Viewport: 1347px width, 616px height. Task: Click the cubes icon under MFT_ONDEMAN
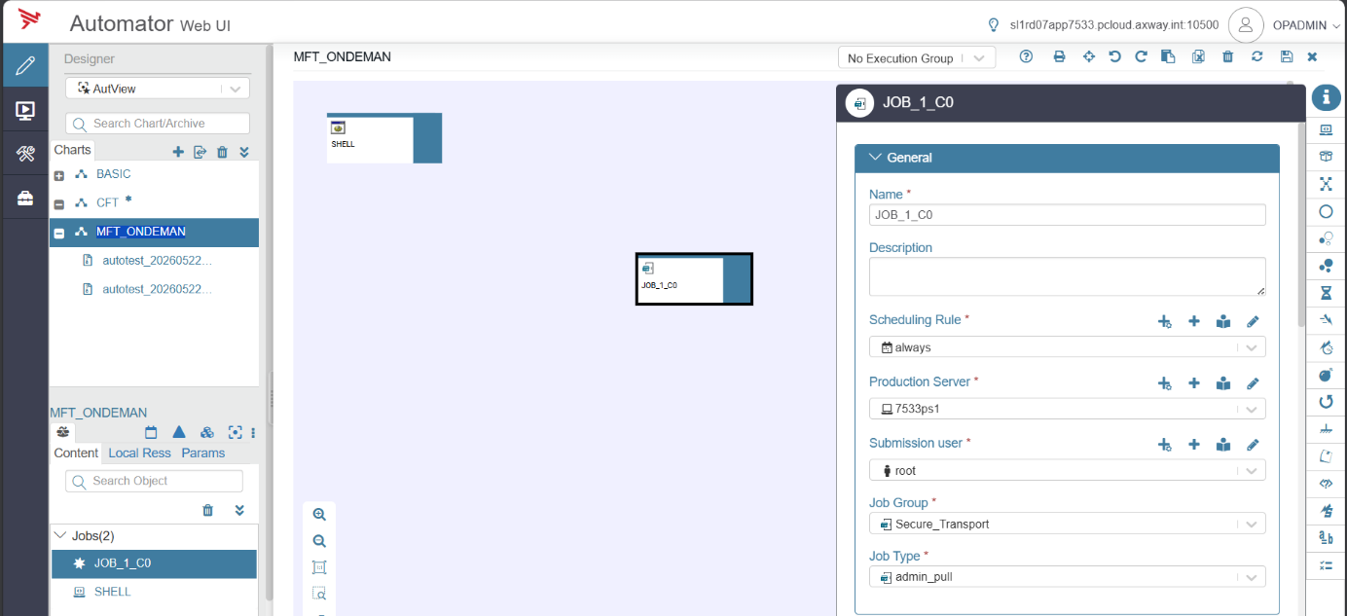pyautogui.click(x=207, y=432)
